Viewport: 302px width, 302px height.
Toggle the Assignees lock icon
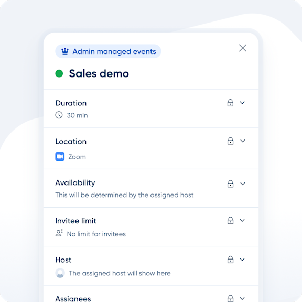[x=230, y=298]
